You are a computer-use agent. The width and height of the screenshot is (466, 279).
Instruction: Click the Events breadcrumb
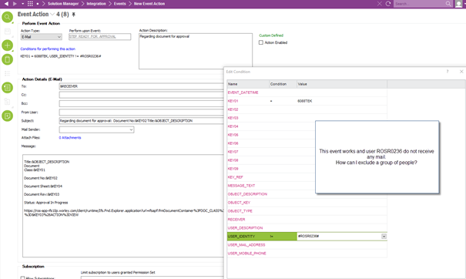pos(119,4)
